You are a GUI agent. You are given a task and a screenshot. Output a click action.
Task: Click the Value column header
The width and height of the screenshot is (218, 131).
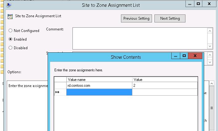click(165, 79)
